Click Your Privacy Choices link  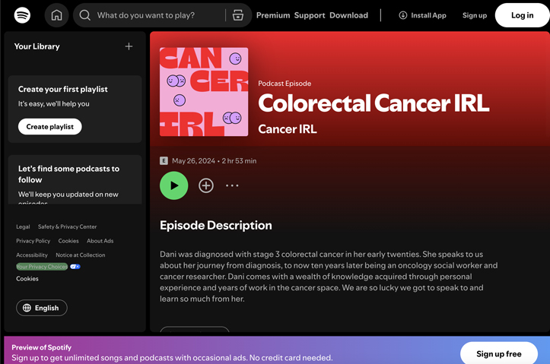tap(42, 267)
